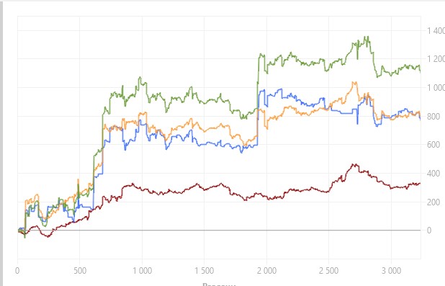Select the x-axis label 2 500
The width and height of the screenshot is (445, 286).
[x=328, y=270]
